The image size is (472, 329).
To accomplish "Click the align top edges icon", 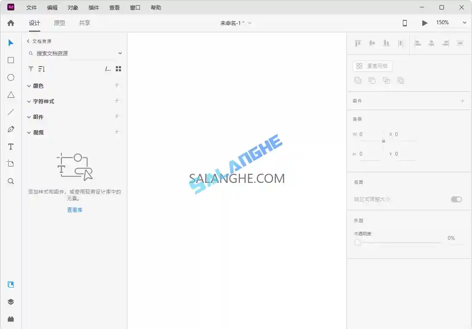I will coord(358,43).
